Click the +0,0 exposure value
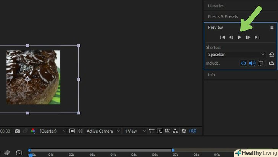The width and height of the screenshot is (278, 157). point(192,131)
